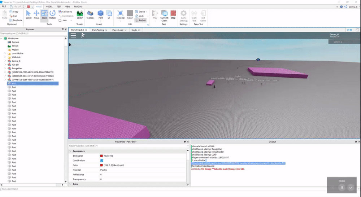This screenshot has height=197, width=361.
Task: Click the Current Client icon
Action: click(164, 13)
